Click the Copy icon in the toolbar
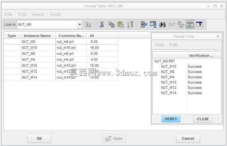Viewport: 227px width, 146px height. coord(111,24)
